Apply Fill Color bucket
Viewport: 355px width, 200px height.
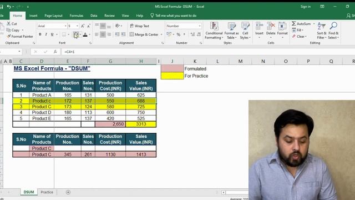click(76, 34)
